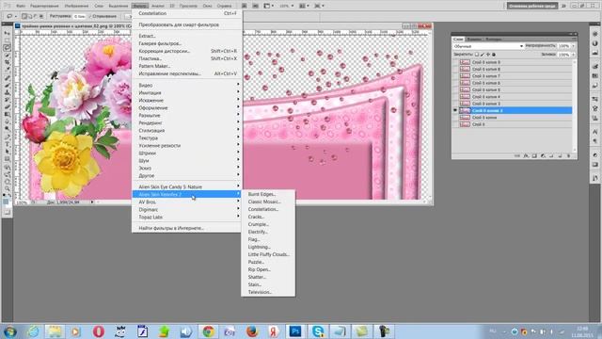Screen dimensions: 602x339
Task: Open Opera browser from the taskbar
Action: tap(99, 331)
